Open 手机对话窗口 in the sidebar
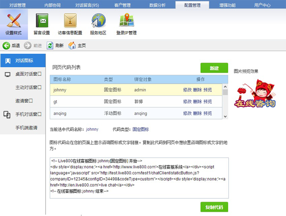Viewport: 286px width, 216px height. (x=28, y=114)
